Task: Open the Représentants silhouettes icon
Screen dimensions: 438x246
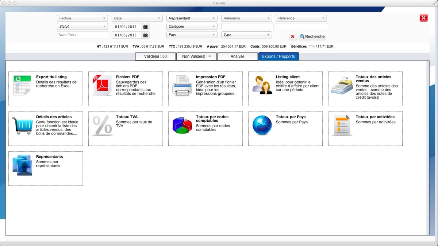Action: (22, 165)
